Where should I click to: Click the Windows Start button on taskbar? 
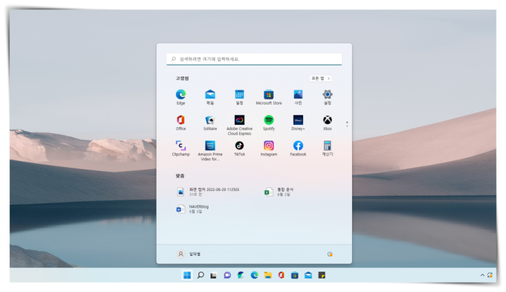tap(187, 275)
